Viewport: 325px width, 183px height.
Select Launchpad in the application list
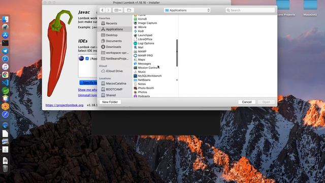pos(155,35)
